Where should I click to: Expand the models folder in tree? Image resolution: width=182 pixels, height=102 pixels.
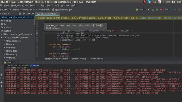(x=4, y=51)
